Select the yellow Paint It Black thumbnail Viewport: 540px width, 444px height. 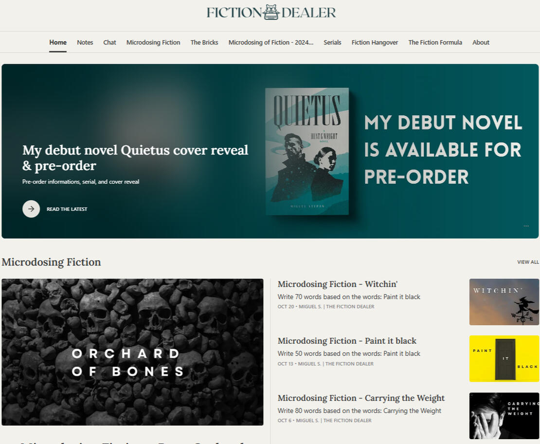504,359
